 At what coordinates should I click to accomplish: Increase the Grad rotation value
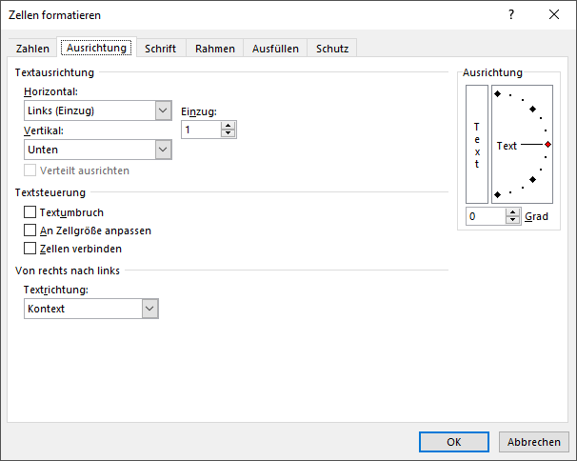513,212
